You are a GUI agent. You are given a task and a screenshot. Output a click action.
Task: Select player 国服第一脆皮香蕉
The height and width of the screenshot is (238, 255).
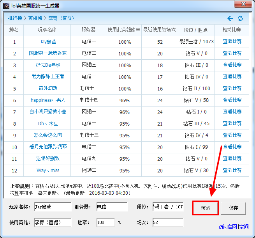coord(48,53)
